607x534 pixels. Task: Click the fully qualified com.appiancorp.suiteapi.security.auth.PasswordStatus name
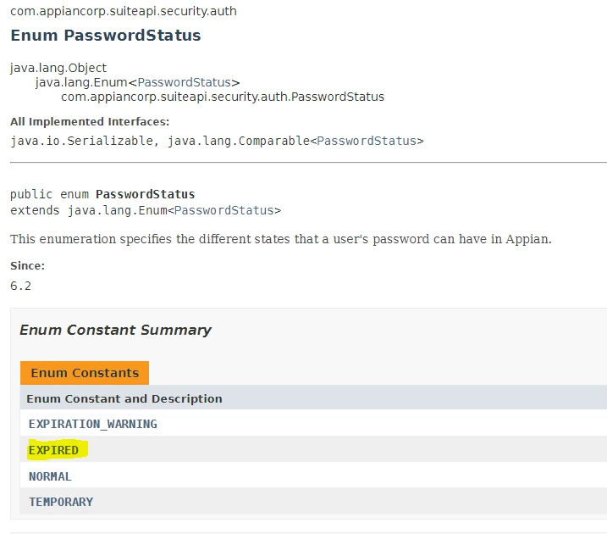pyautogui.click(x=223, y=97)
